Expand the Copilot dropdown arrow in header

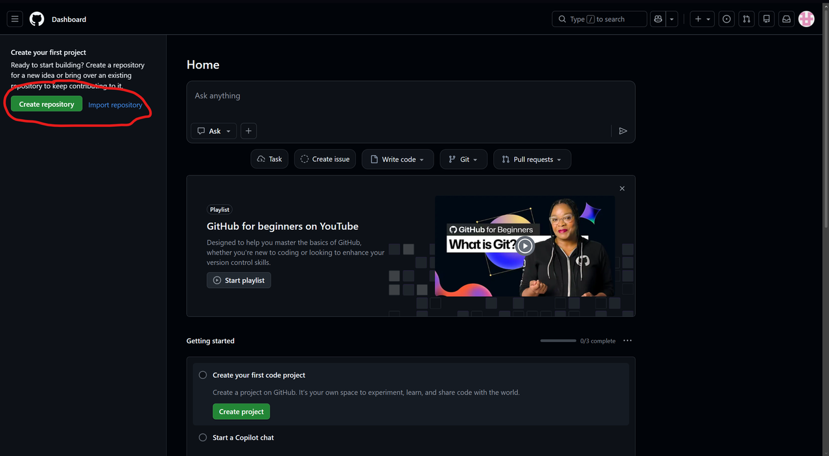672,19
